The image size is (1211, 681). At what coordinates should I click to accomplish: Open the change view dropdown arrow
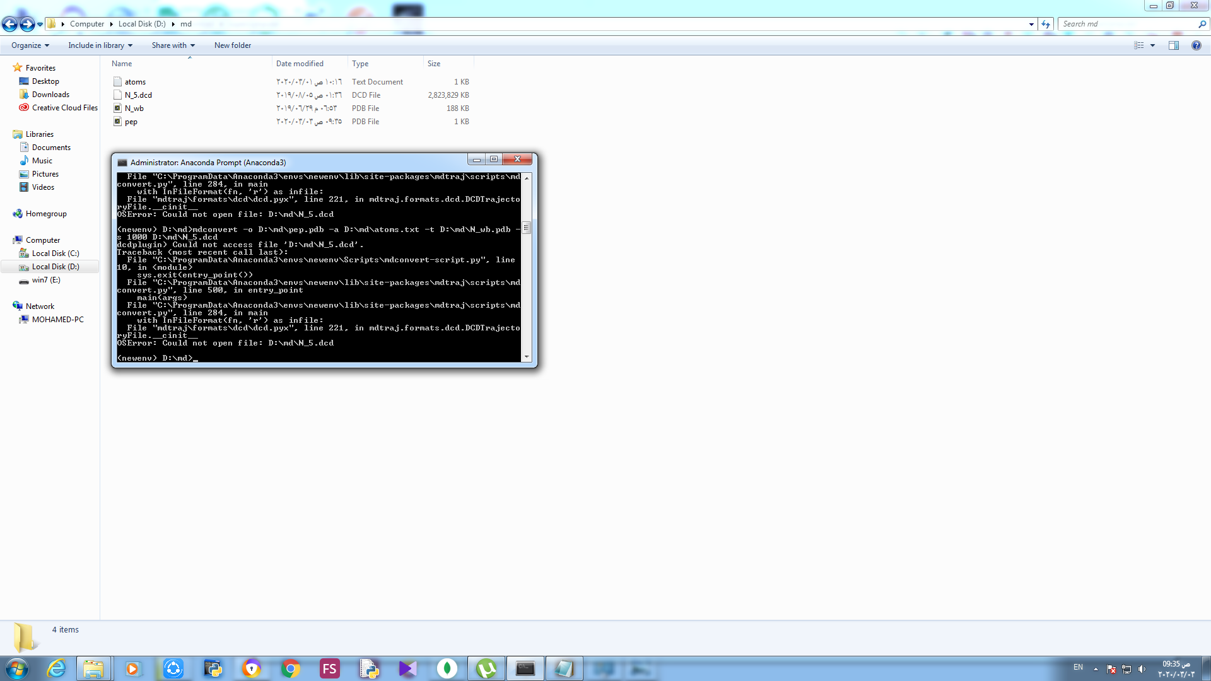point(1152,45)
